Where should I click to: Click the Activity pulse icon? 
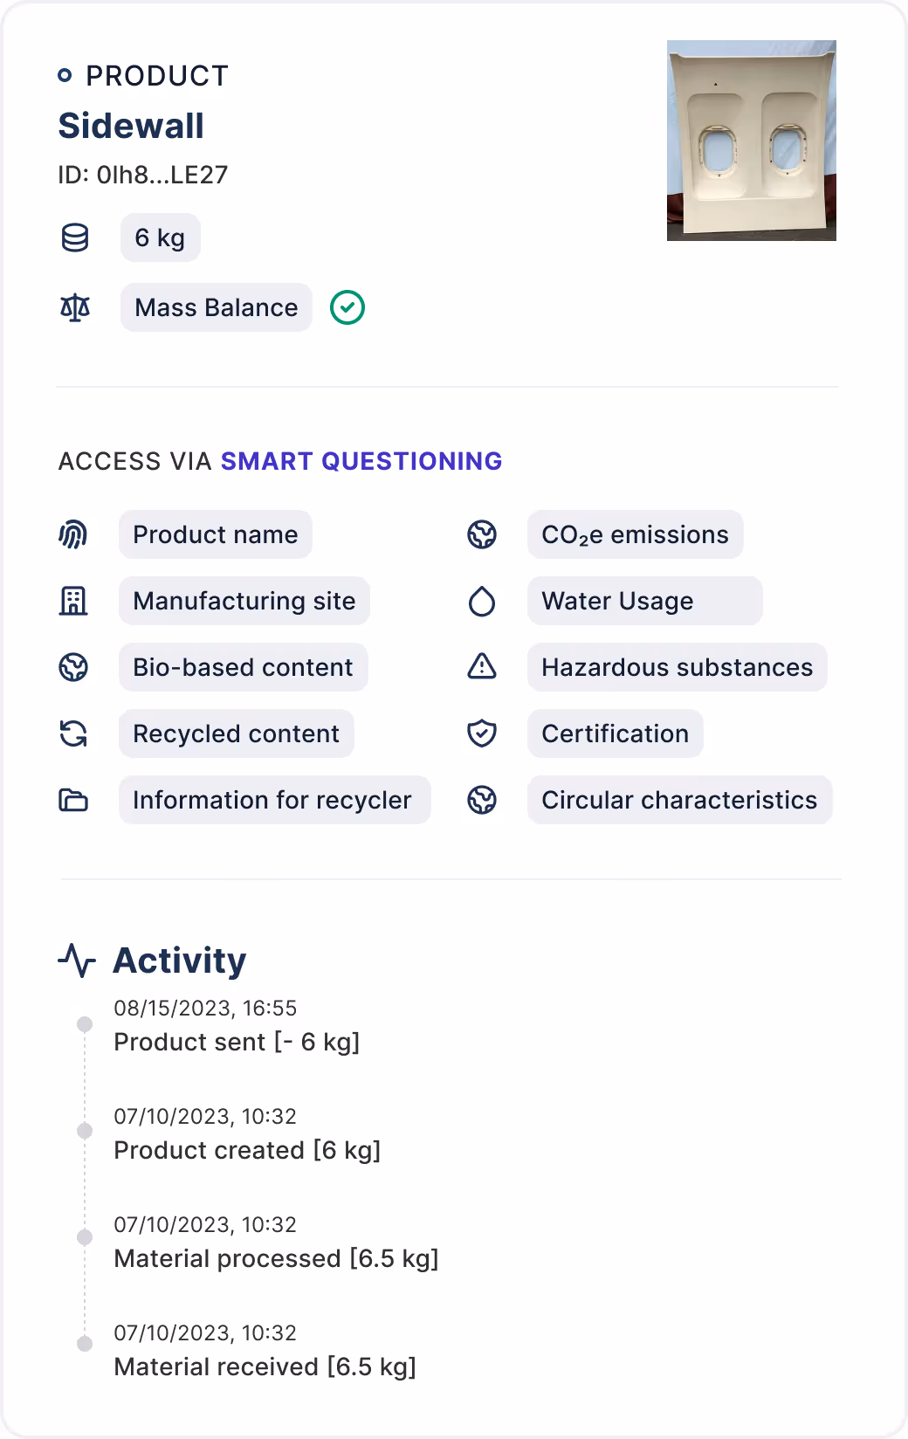(77, 960)
